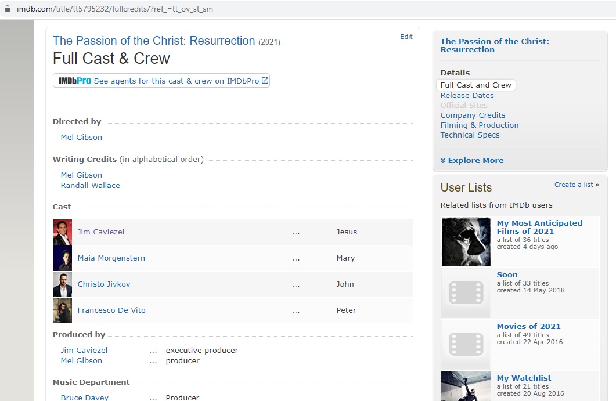
Task: Open The Passion of the Christ: Resurrection title link
Action: 154,41
